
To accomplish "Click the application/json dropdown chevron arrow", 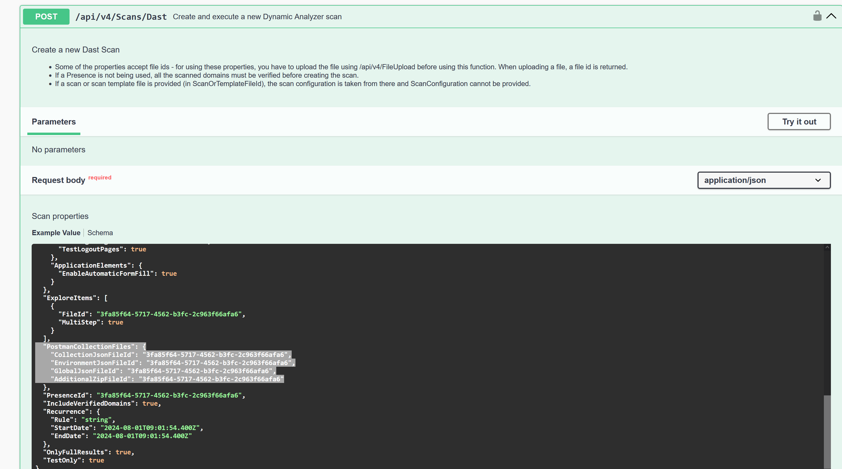I will (818, 180).
